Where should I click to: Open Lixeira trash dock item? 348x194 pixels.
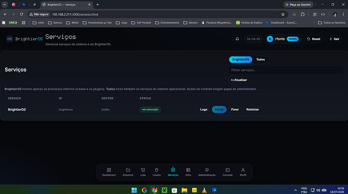[x=156, y=172]
